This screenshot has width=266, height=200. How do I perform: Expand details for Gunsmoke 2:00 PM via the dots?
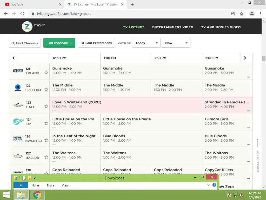[x=248, y=77]
